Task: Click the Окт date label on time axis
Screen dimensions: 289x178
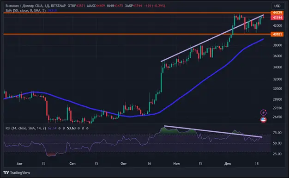Action: 123,164
